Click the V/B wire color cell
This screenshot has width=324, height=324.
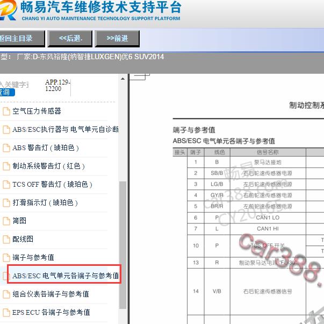pyautogui.click(x=217, y=292)
